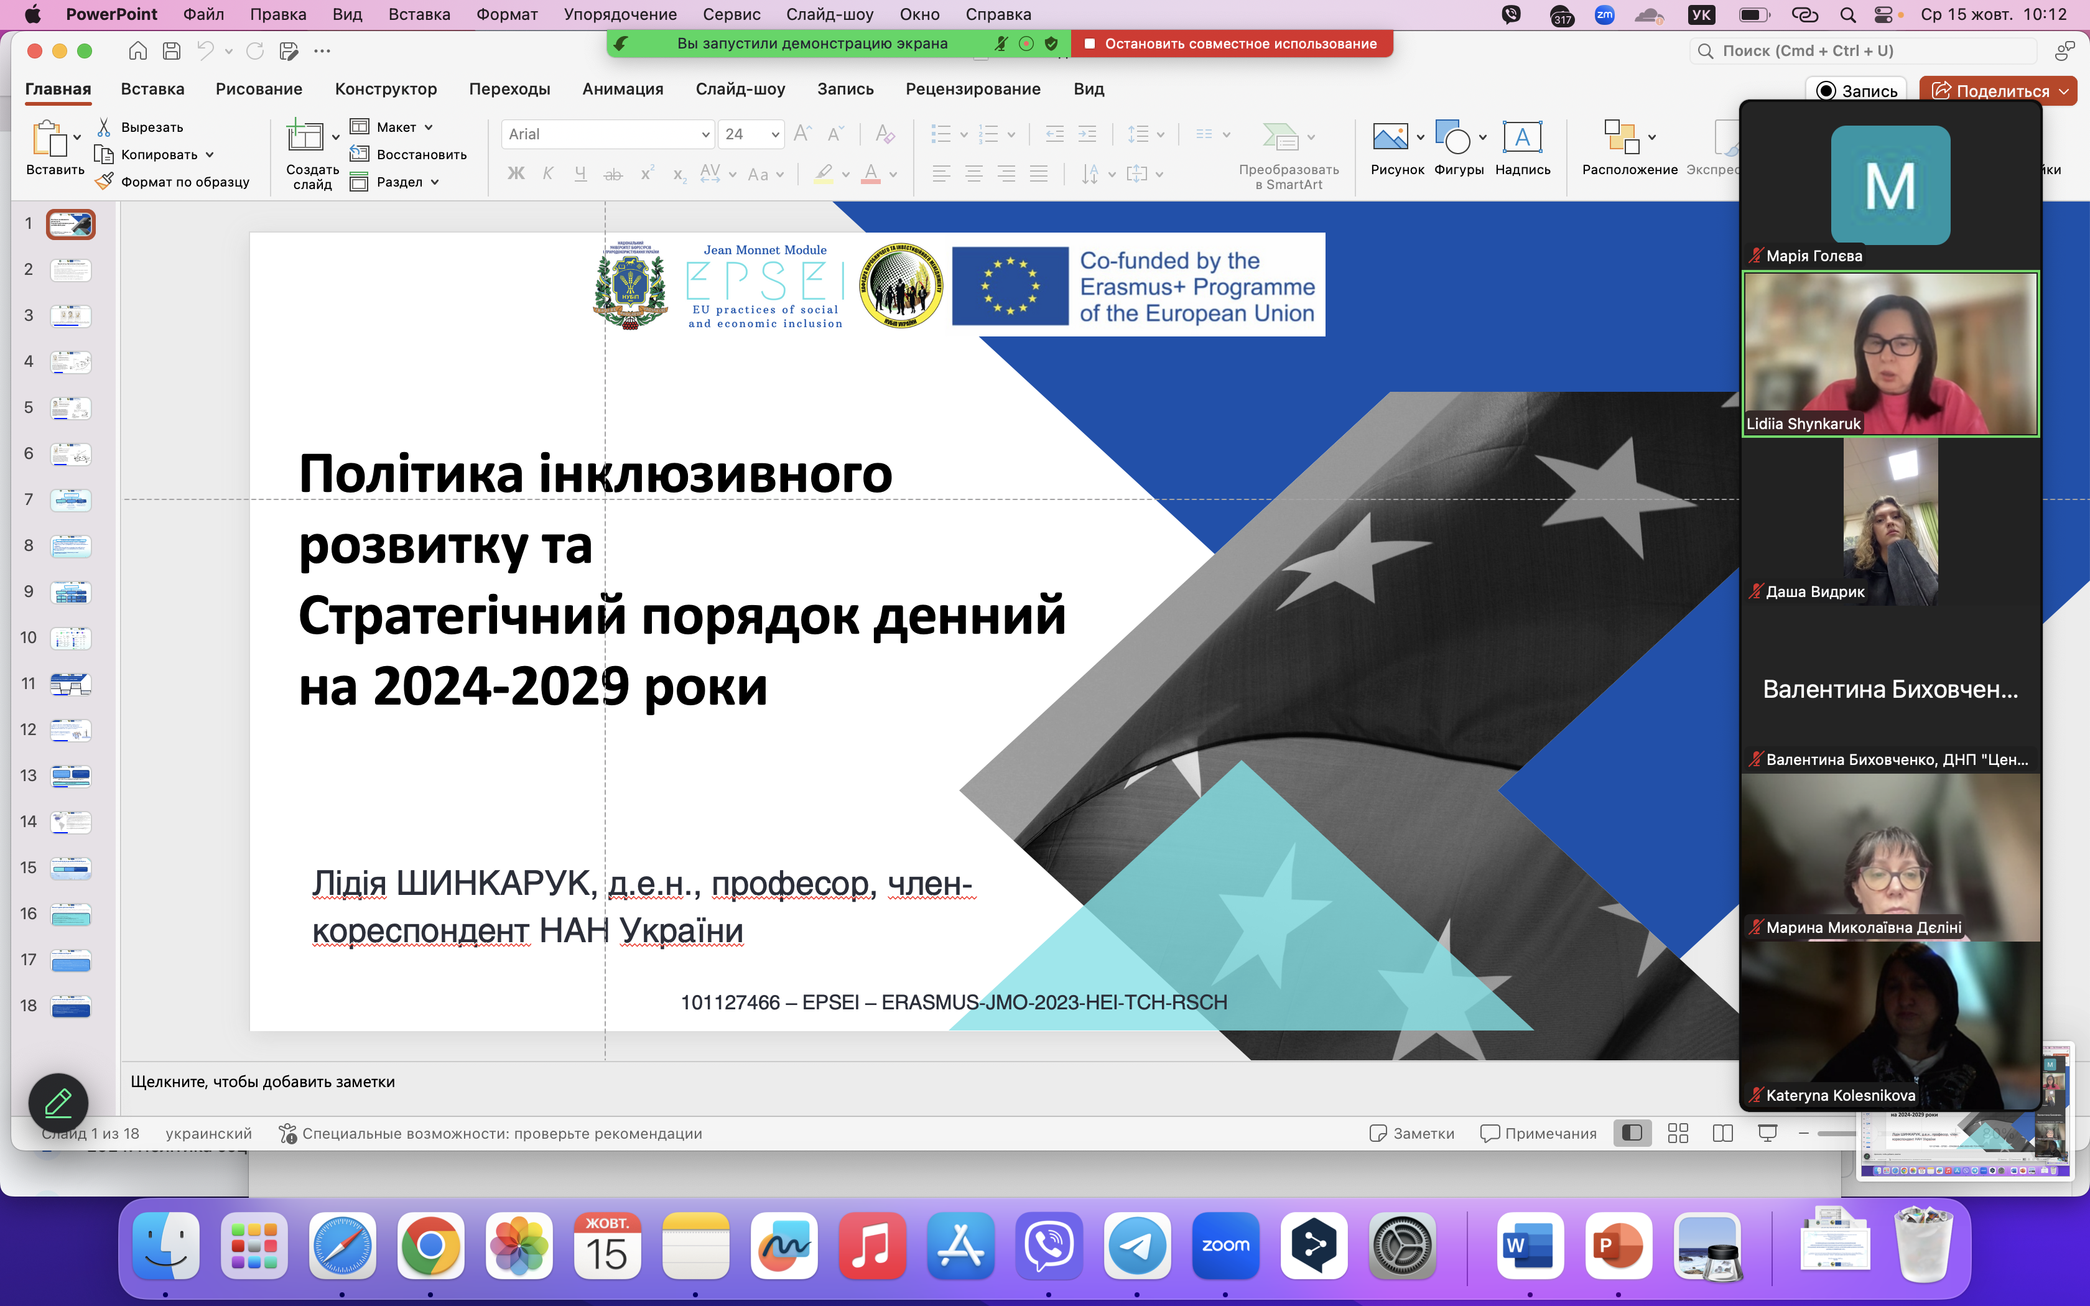The image size is (2090, 1306).
Task: Open the reading view icon in status bar
Action: point(1722,1133)
